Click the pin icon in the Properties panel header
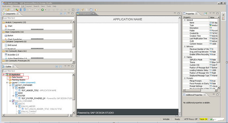The height and width of the screenshot is (123, 228). [205, 14]
